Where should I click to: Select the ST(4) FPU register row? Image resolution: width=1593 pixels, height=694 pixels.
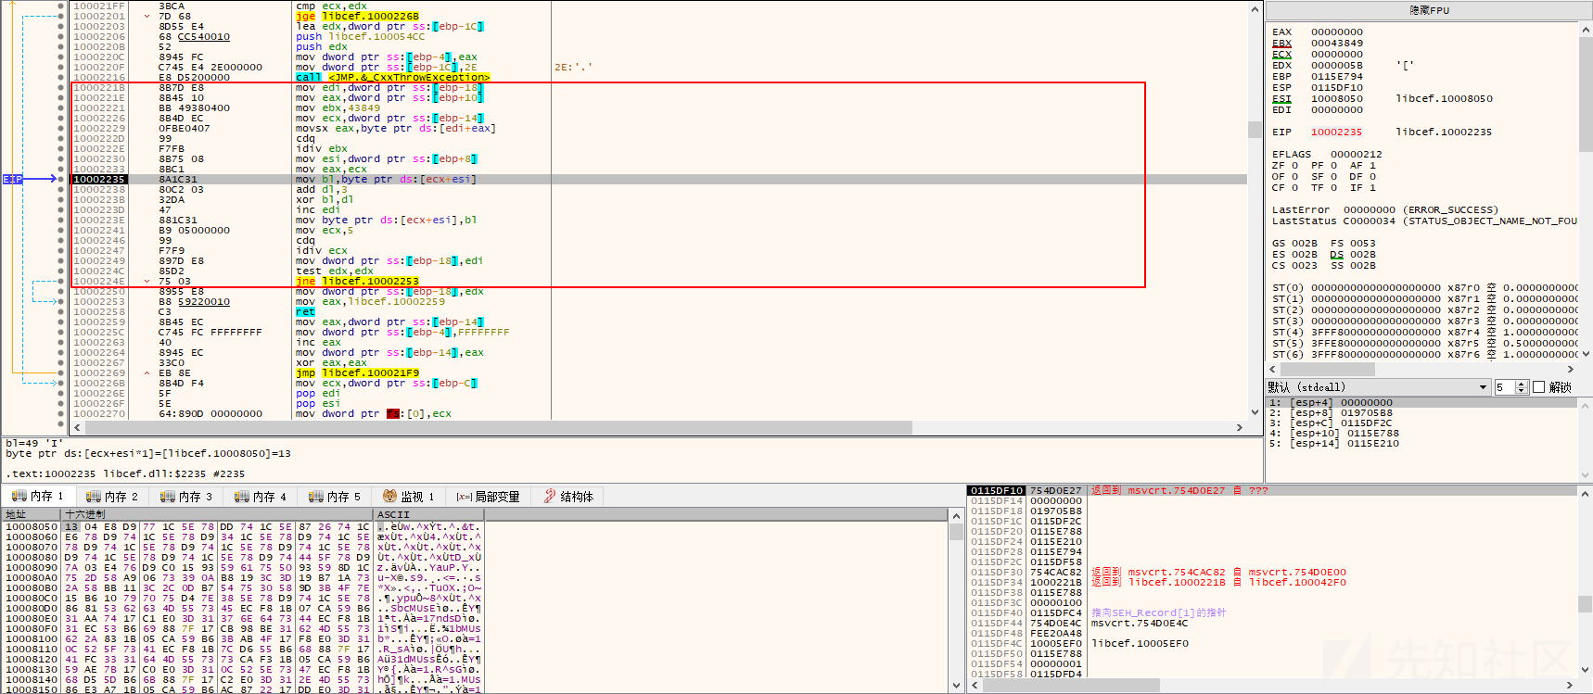(x=1424, y=332)
